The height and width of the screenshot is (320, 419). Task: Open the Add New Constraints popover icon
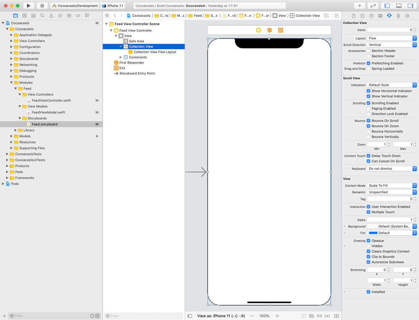coord(320,316)
